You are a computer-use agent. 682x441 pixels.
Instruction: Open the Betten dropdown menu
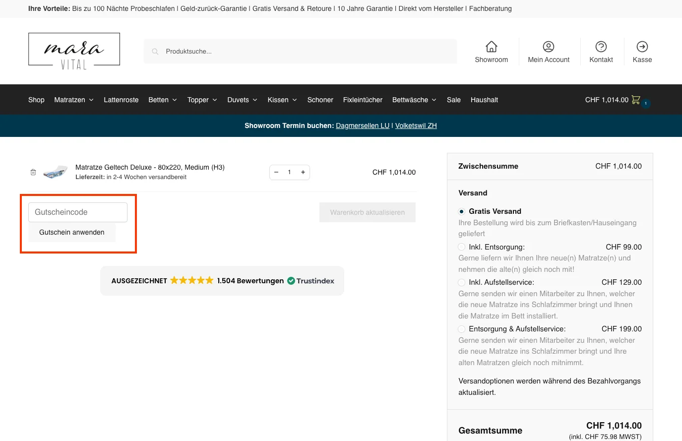[x=162, y=100]
